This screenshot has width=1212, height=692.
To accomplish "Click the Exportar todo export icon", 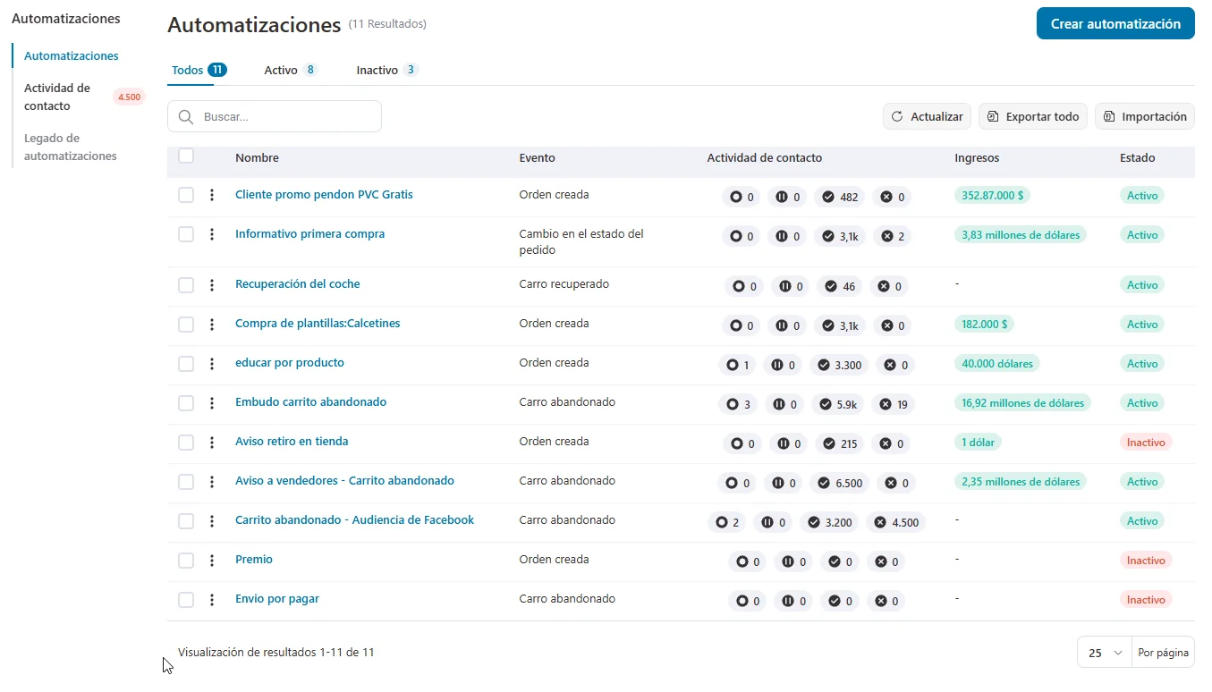I will point(993,116).
